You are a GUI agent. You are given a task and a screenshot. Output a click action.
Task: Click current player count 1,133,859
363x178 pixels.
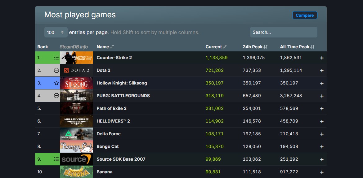(217, 58)
